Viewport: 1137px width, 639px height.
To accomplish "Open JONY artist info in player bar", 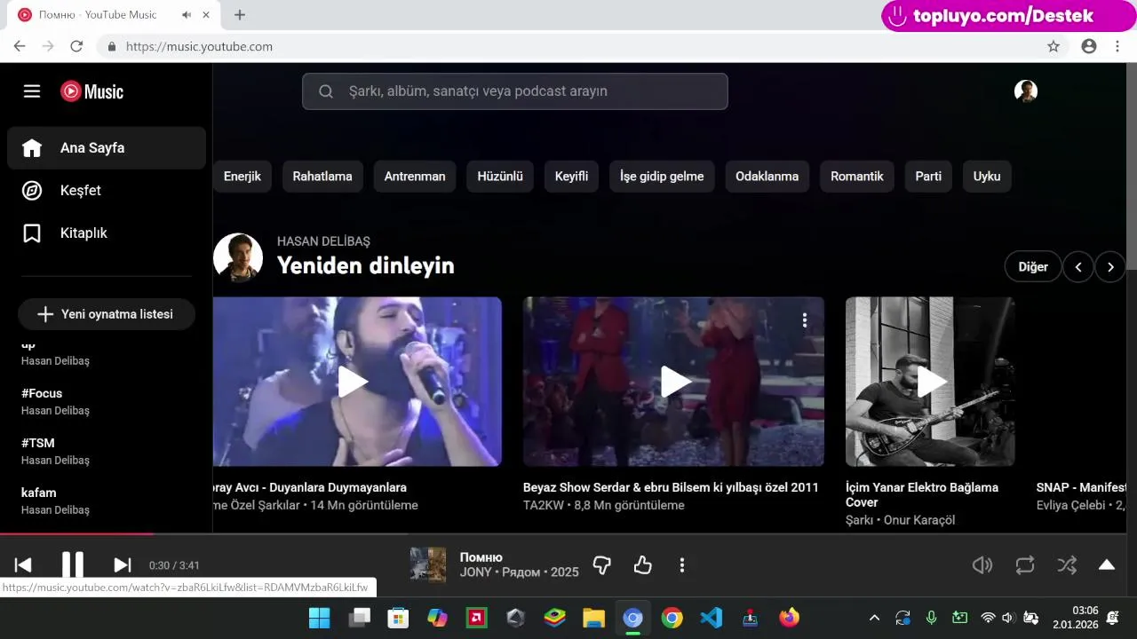I will tap(475, 572).
